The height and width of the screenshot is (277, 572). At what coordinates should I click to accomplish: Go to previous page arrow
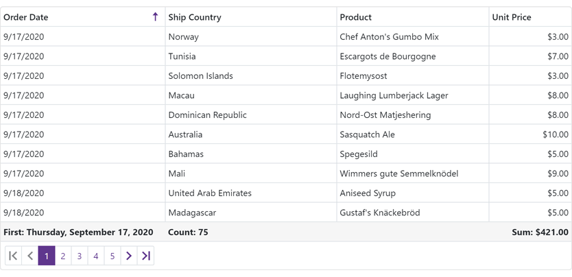(x=30, y=256)
